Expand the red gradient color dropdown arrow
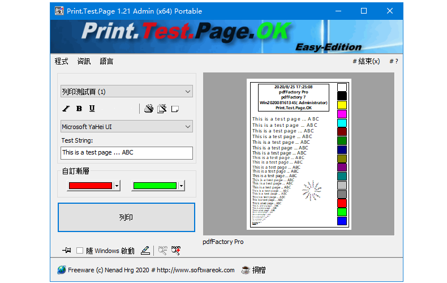Screen dimensions: 447x283 [x=117, y=186]
